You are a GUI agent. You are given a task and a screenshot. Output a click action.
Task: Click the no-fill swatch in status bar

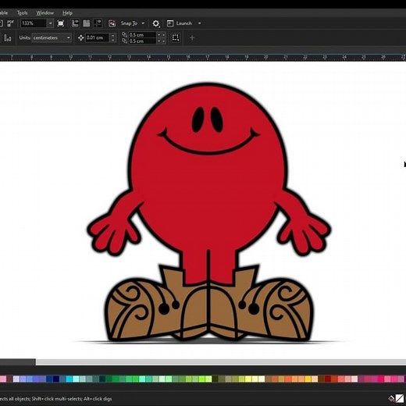(400, 398)
